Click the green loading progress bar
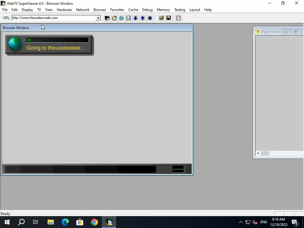 pos(58,40)
